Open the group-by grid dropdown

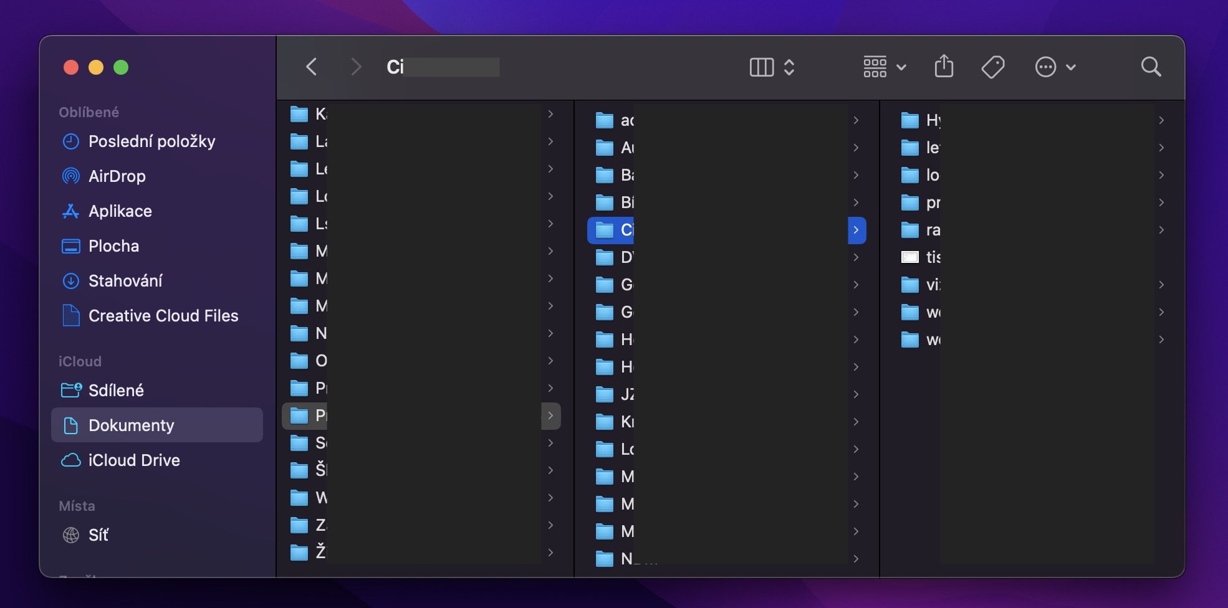click(885, 67)
